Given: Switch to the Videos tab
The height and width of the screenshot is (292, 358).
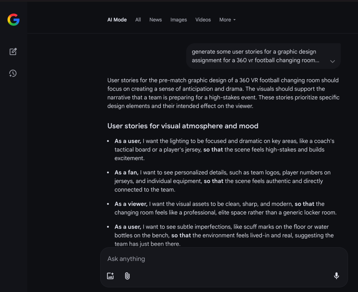Looking at the screenshot, I should tap(203, 20).
